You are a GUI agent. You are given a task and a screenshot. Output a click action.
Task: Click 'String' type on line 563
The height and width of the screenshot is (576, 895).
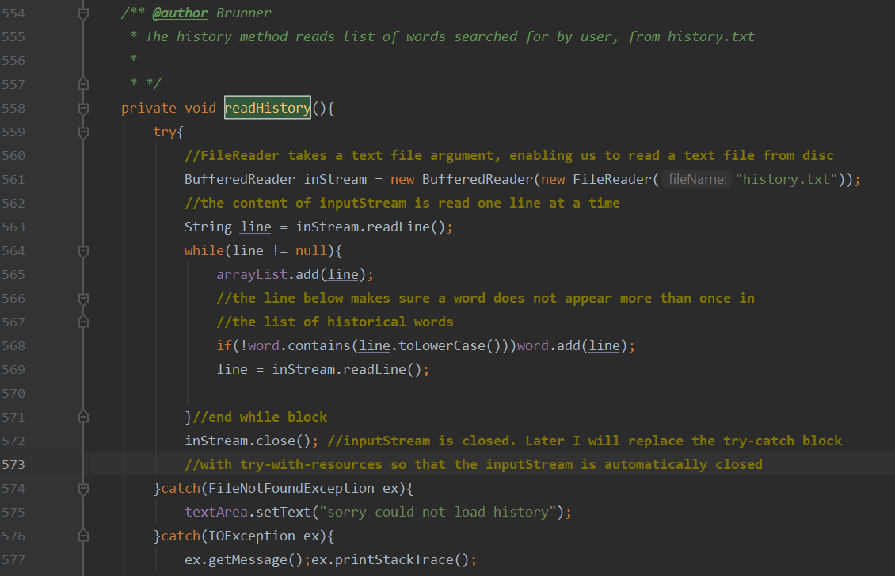[x=208, y=227]
